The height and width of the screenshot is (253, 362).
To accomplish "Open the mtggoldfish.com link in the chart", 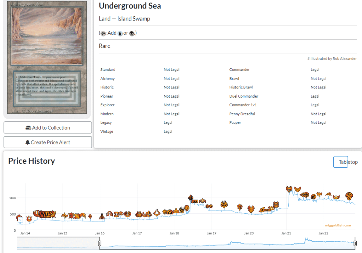I will pos(338,225).
